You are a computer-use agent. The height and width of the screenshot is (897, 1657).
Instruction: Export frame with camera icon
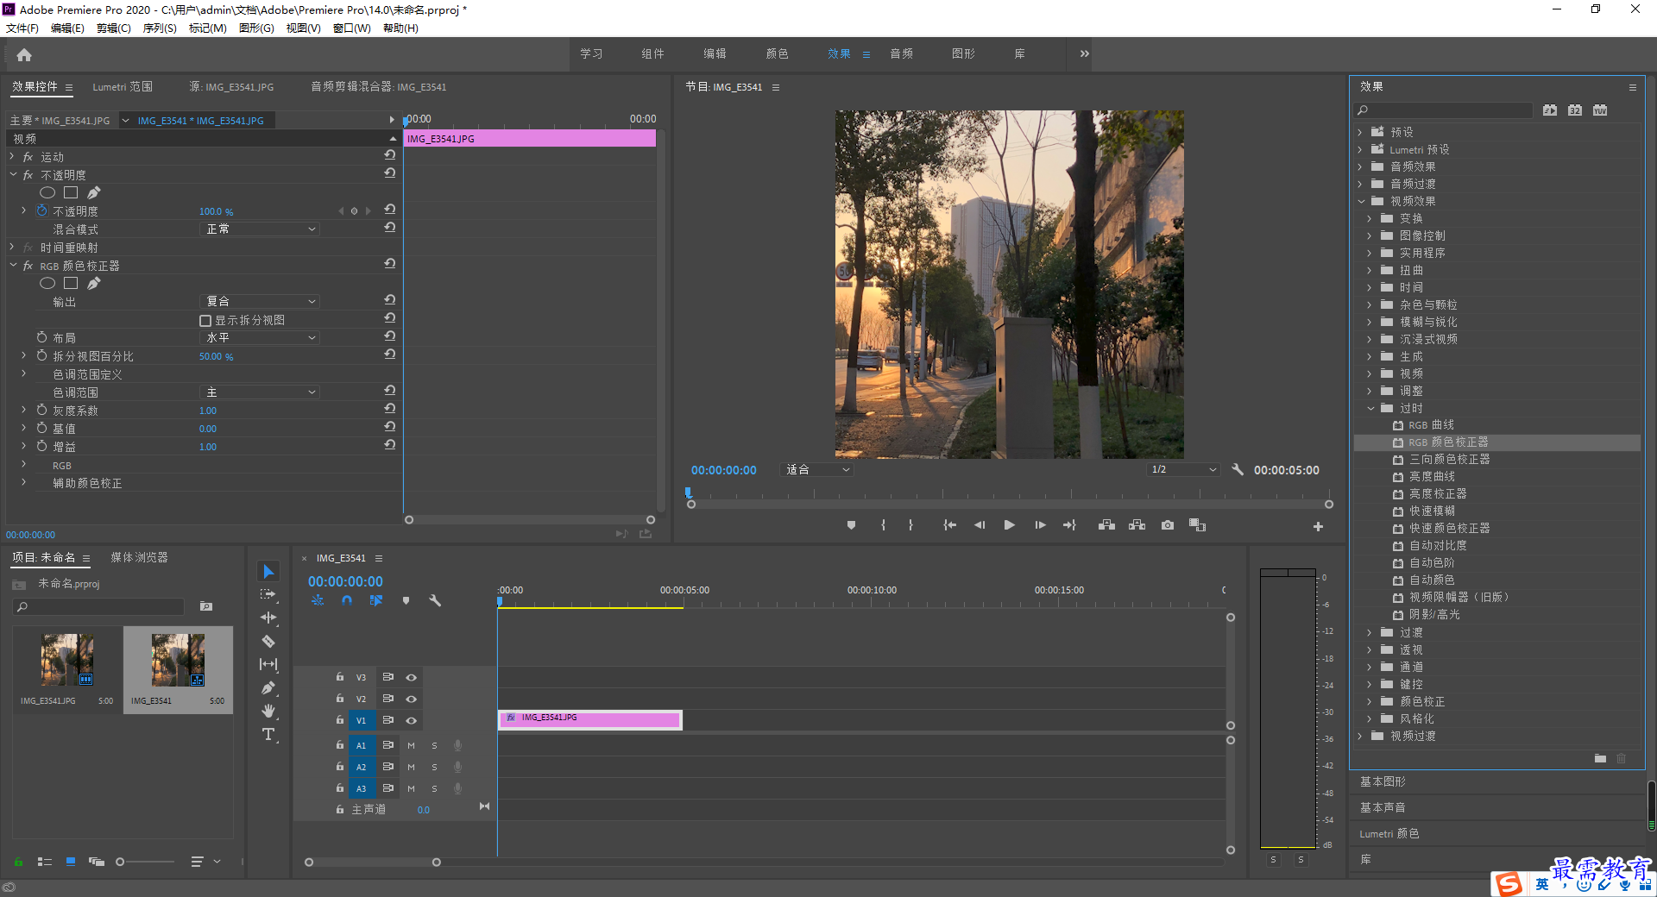[1167, 525]
